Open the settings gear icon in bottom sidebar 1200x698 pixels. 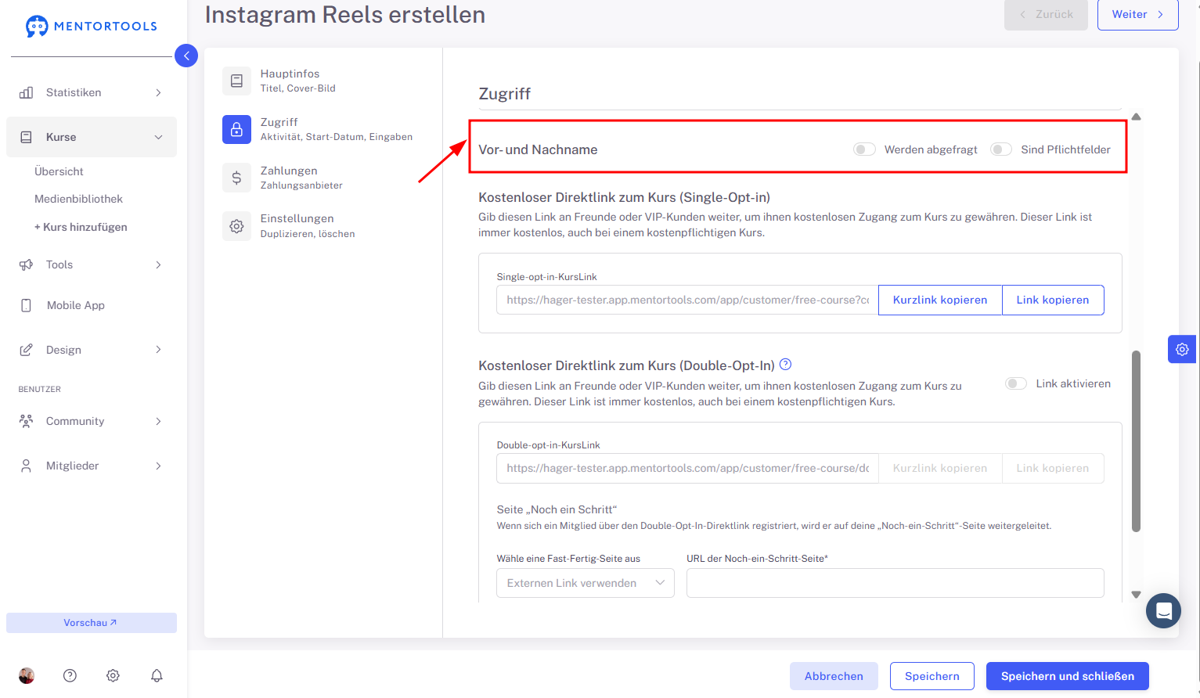point(113,675)
